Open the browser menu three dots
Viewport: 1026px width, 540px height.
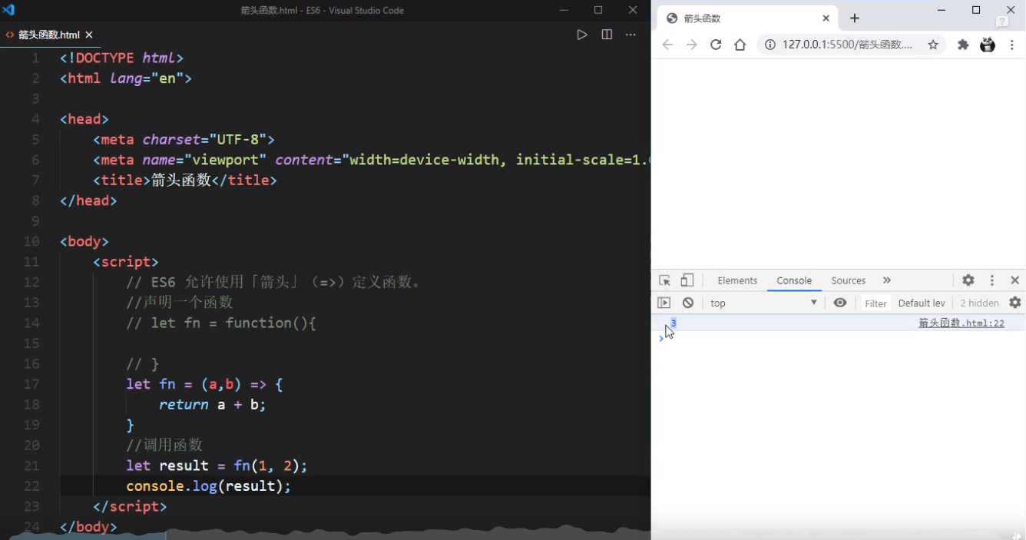(1012, 45)
